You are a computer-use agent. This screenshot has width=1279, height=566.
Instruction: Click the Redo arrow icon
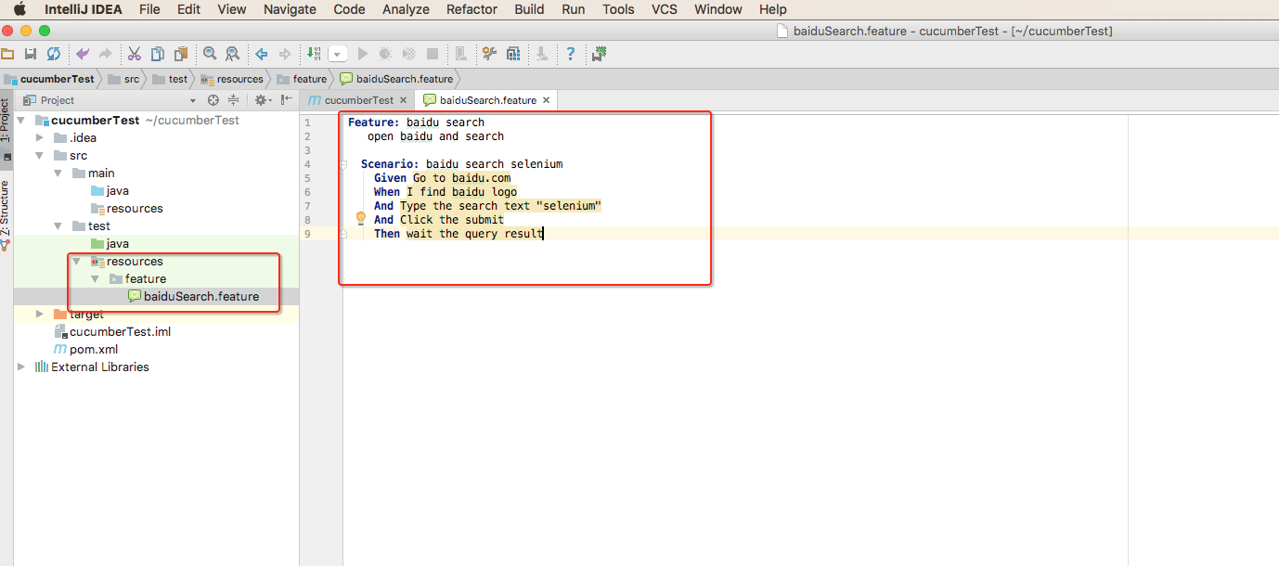(x=105, y=54)
